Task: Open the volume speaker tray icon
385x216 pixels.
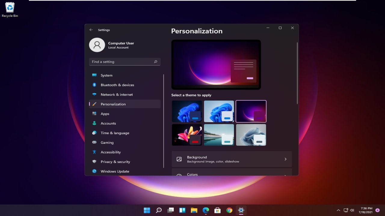Action: click(x=352, y=210)
